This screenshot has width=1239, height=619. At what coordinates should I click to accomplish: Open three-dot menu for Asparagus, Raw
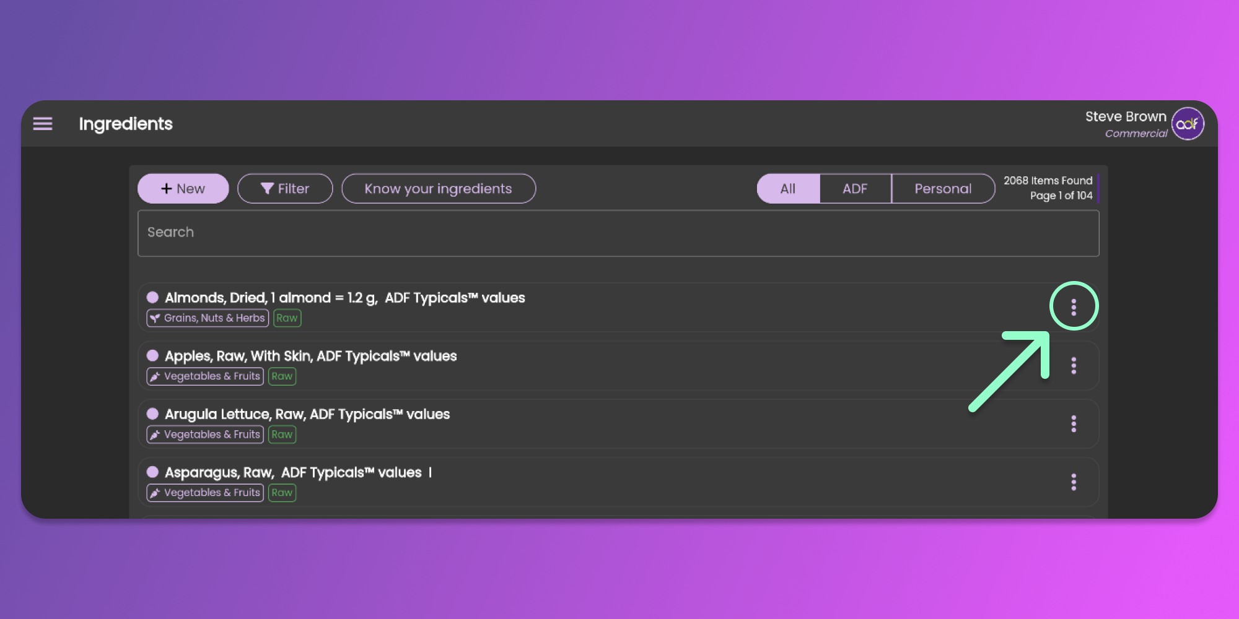tap(1074, 482)
